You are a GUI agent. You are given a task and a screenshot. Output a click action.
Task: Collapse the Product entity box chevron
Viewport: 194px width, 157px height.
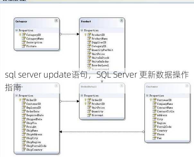click(122, 21)
